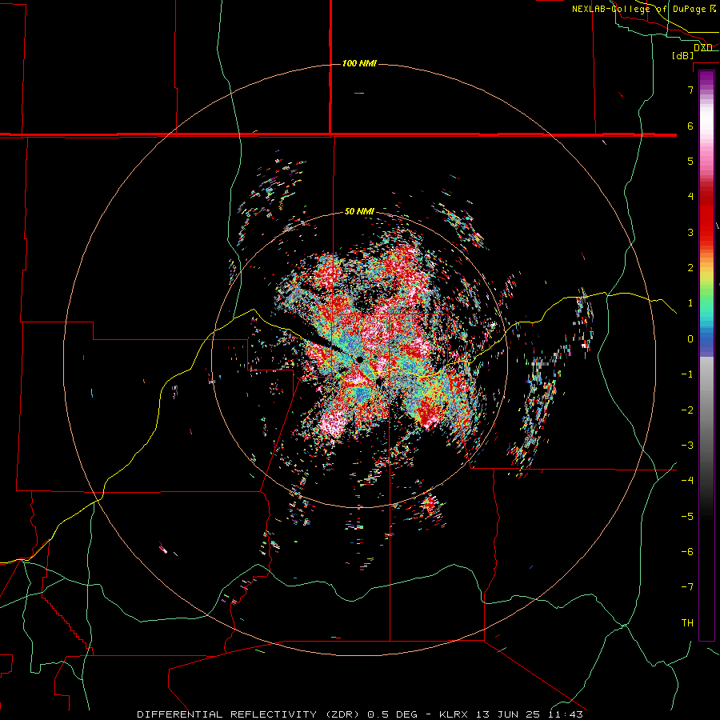
Task: Click the 11:43 timestamp text
Action: point(565,714)
